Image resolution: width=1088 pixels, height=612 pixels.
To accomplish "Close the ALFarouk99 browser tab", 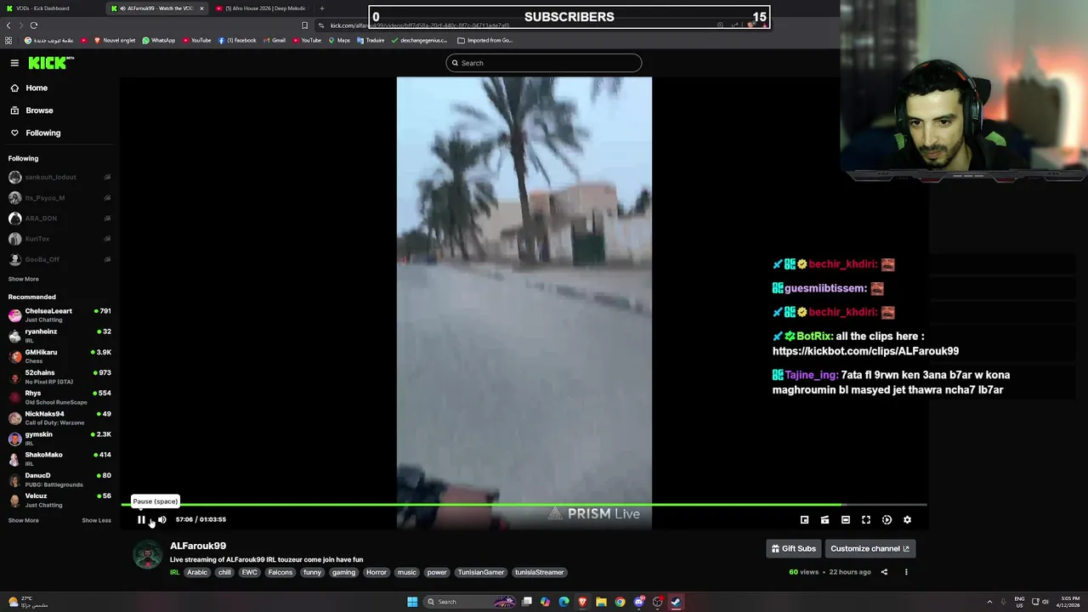I will 201,8.
